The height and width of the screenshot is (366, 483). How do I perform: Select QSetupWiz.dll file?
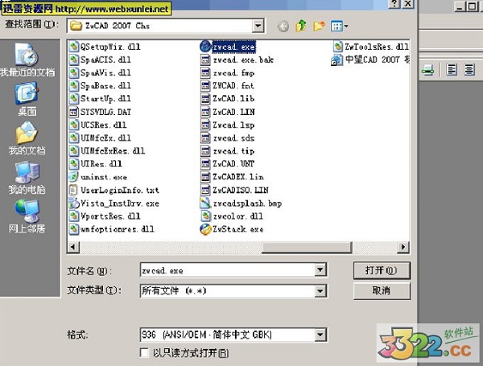[x=105, y=47]
